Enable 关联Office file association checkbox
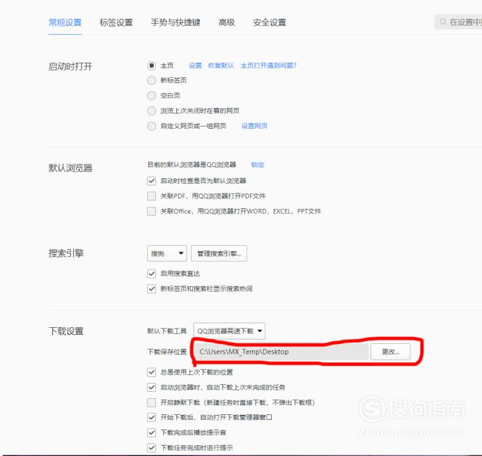 tap(152, 212)
